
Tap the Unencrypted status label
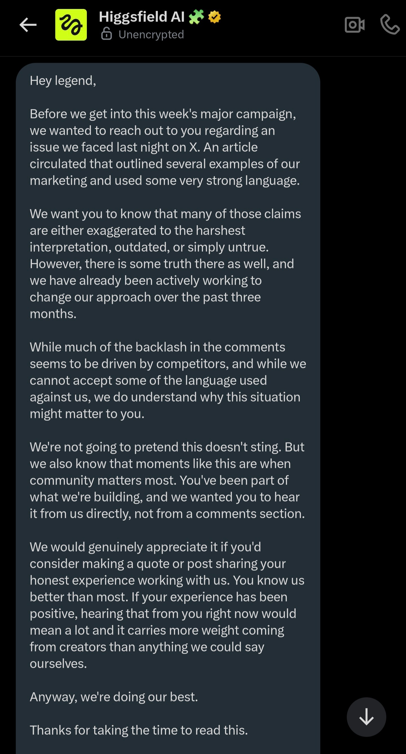[x=151, y=34]
